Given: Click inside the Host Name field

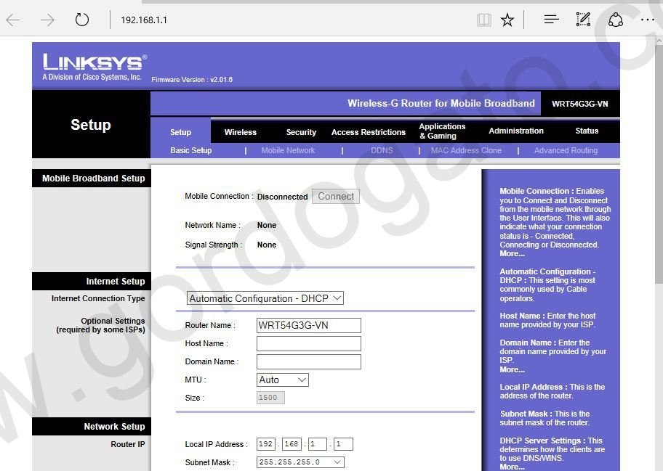Looking at the screenshot, I should click(308, 343).
